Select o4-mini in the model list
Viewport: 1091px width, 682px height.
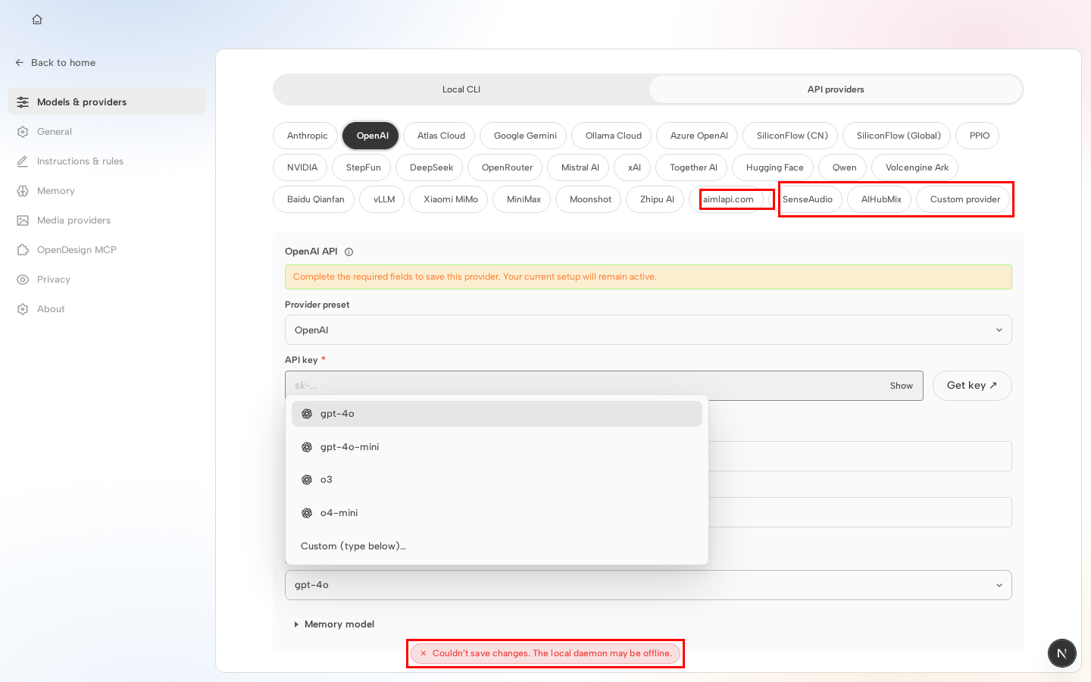497,513
